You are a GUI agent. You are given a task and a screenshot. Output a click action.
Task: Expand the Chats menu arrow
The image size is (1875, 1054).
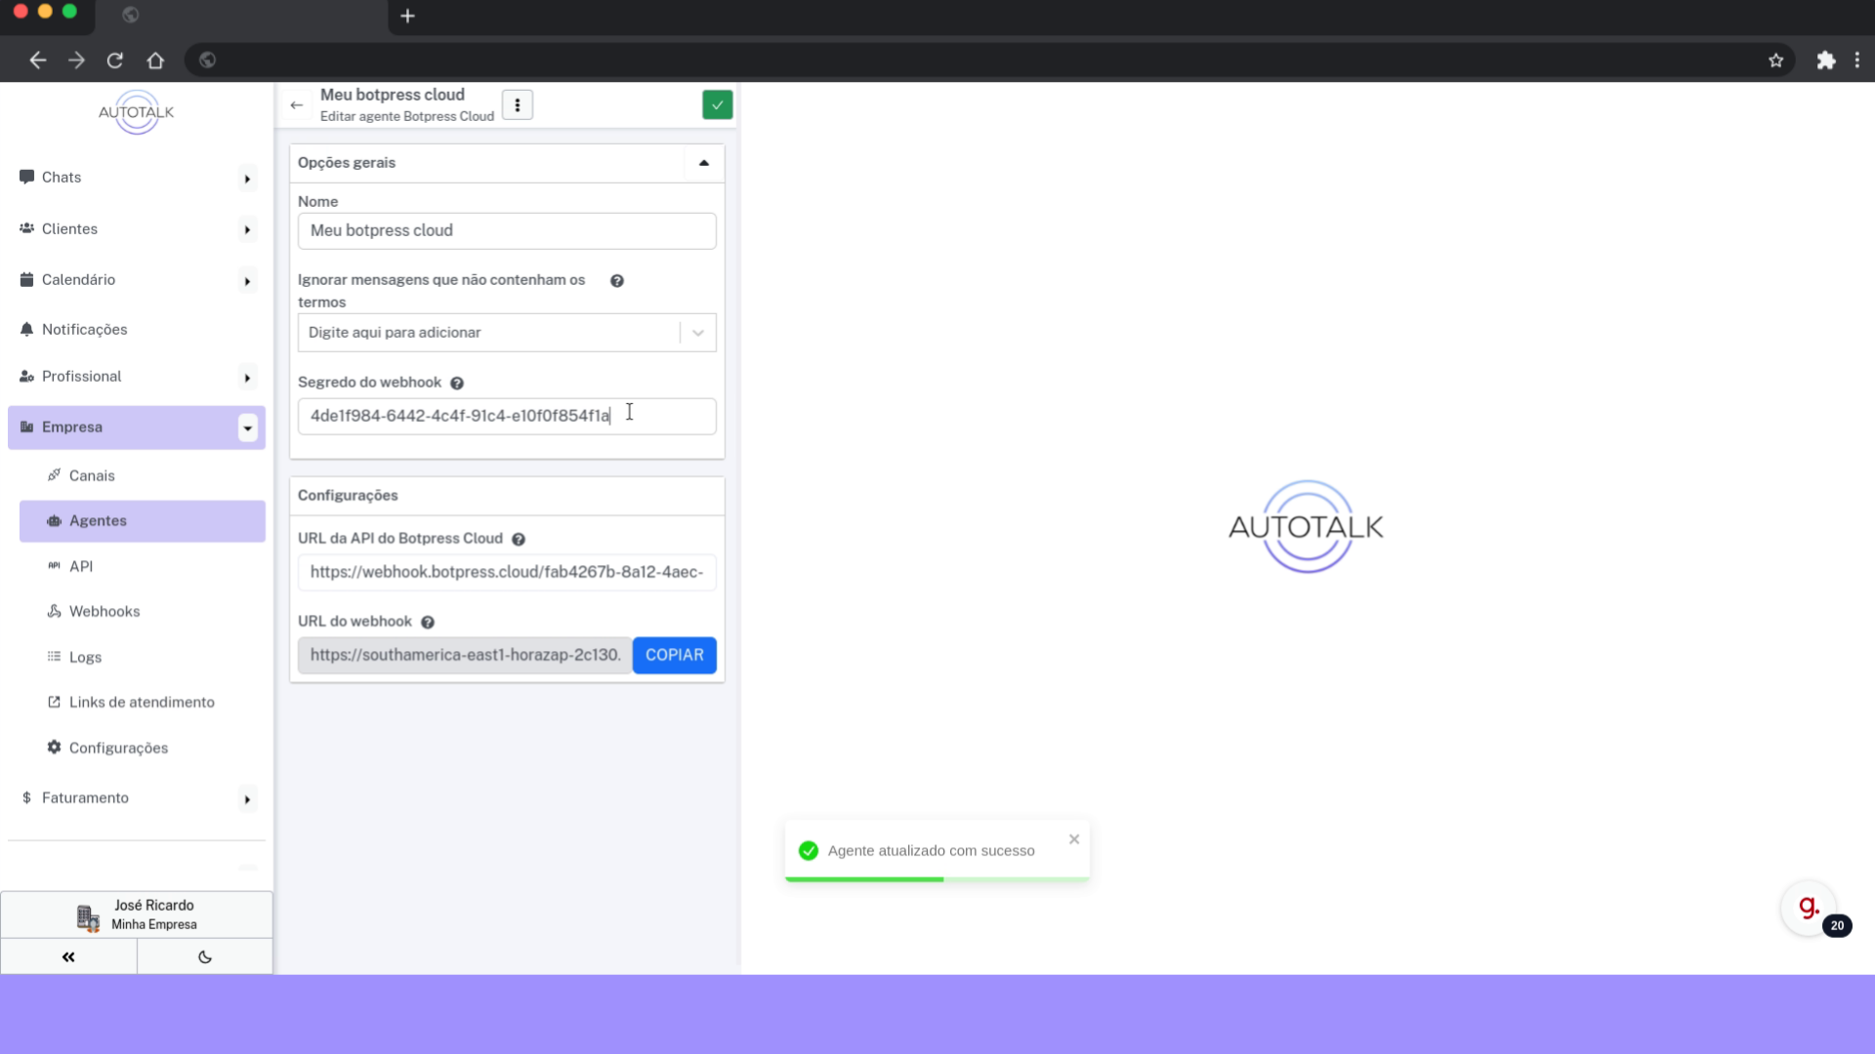[x=248, y=179]
